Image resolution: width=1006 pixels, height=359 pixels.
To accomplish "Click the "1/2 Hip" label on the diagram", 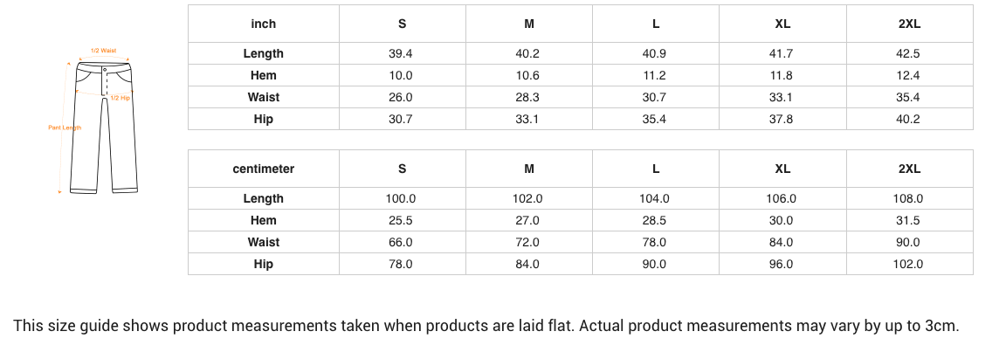I will pyautogui.click(x=121, y=99).
